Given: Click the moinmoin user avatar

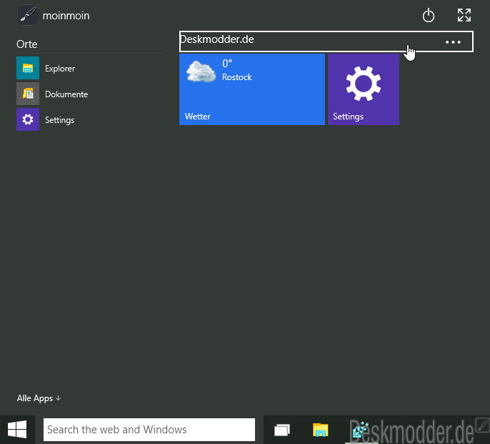Looking at the screenshot, I should tap(27, 15).
